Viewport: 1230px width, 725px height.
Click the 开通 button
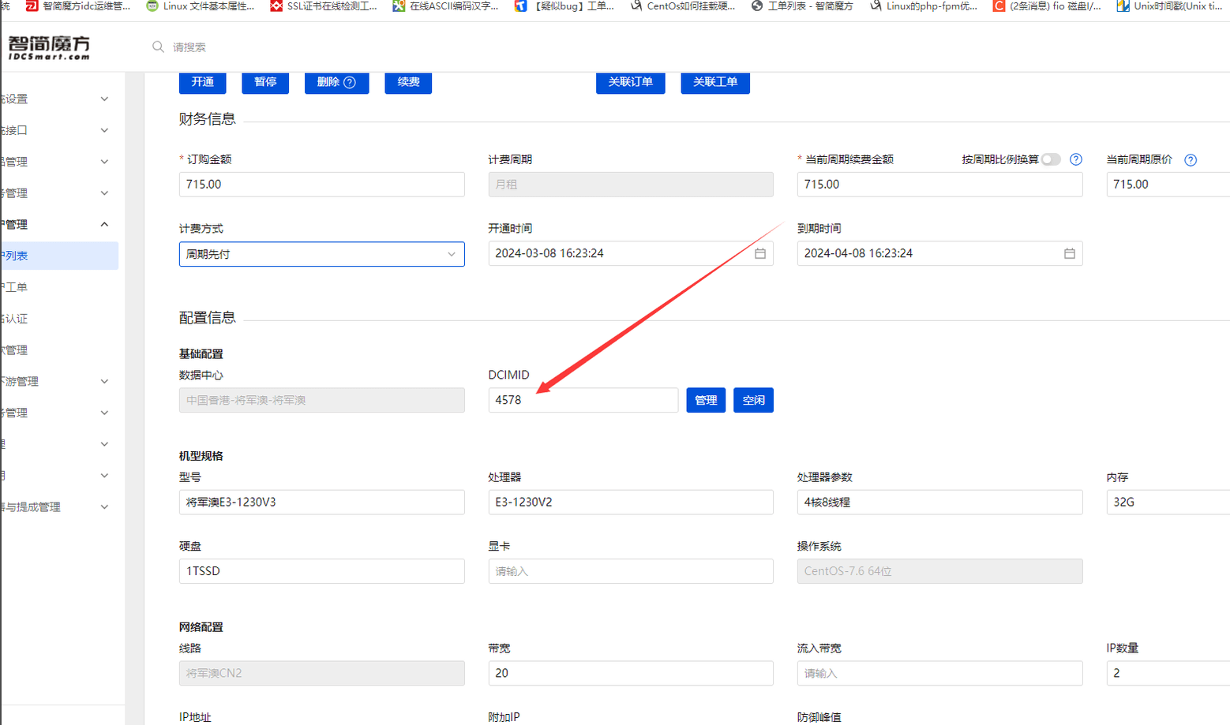click(203, 82)
